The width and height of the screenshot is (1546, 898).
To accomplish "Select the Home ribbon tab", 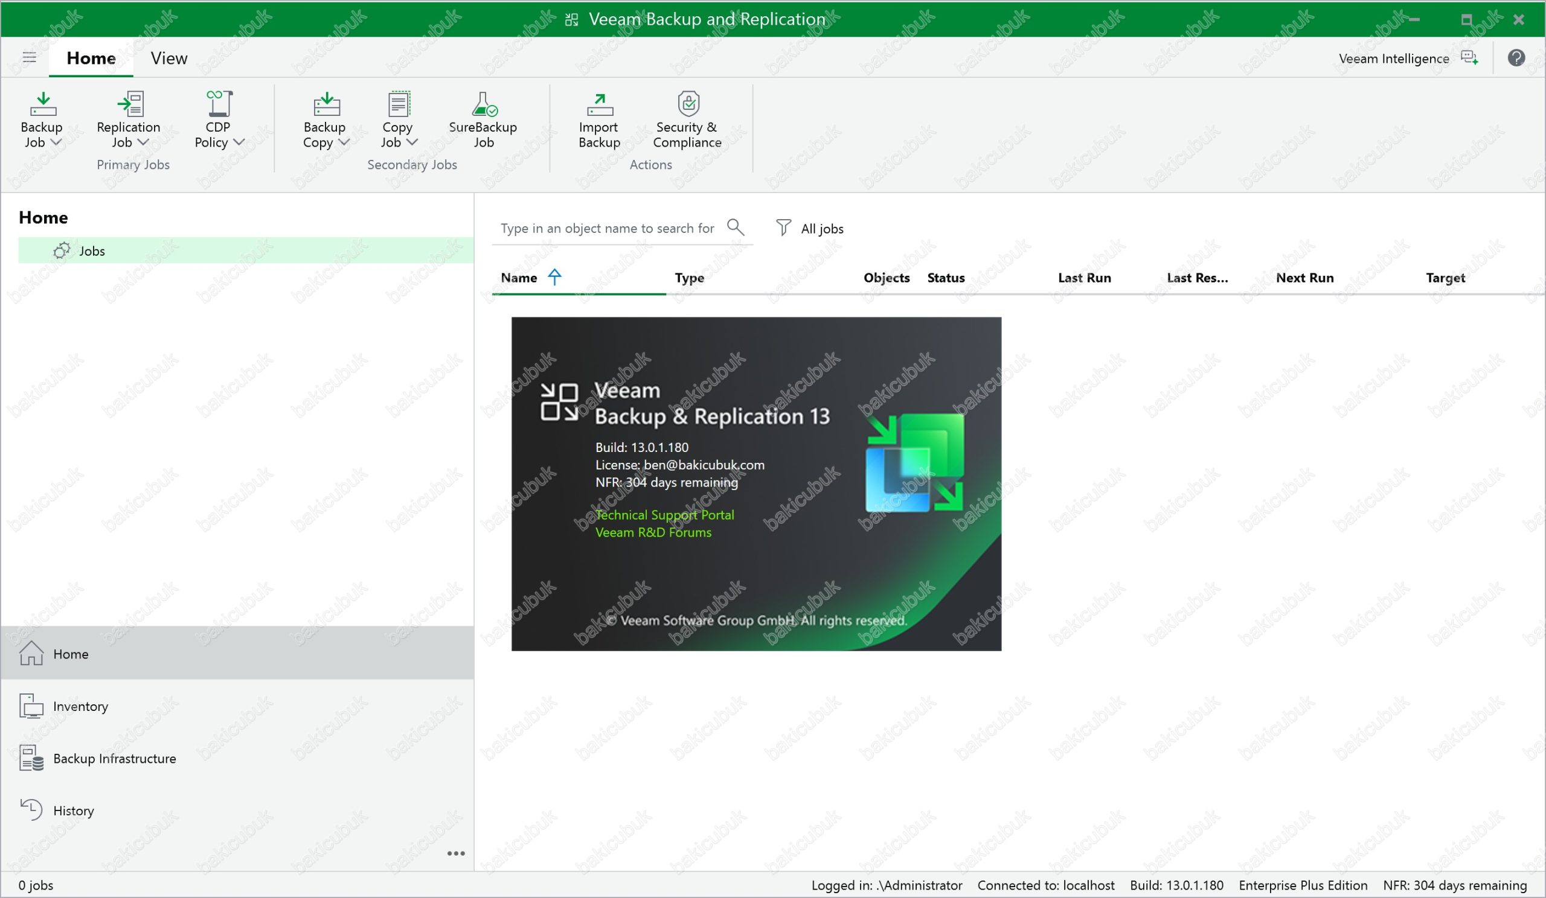I will coord(91,58).
